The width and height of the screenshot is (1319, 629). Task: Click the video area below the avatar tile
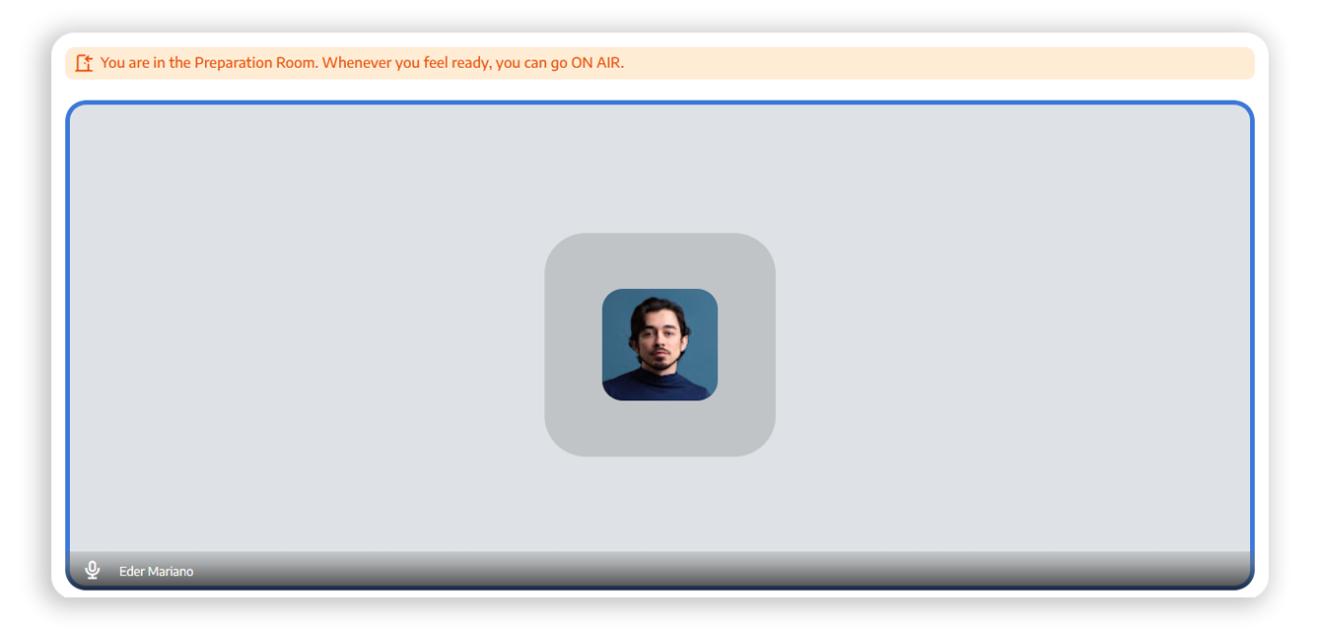click(659, 503)
